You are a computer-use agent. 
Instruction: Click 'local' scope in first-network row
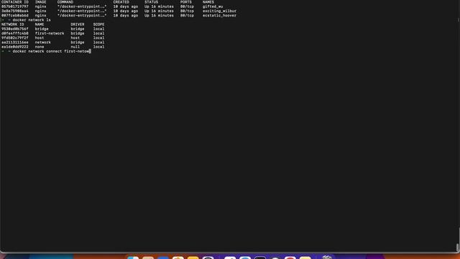coord(99,33)
